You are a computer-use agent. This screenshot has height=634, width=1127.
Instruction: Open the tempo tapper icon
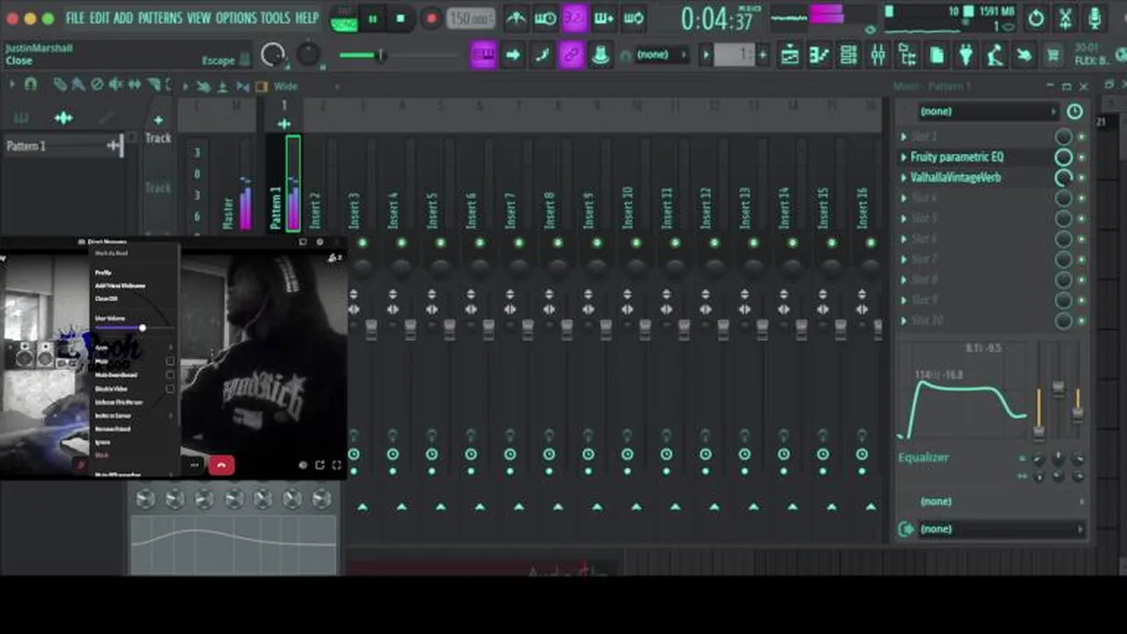pyautogui.click(x=995, y=55)
